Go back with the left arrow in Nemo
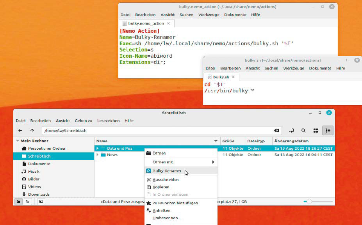This screenshot has height=225, width=362. pos(20,131)
